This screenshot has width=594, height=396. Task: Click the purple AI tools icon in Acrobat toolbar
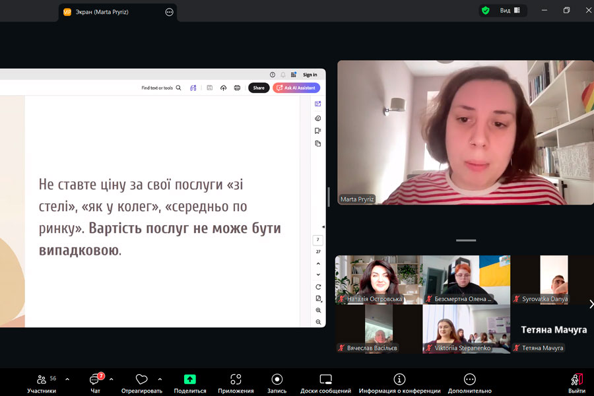[x=193, y=88]
